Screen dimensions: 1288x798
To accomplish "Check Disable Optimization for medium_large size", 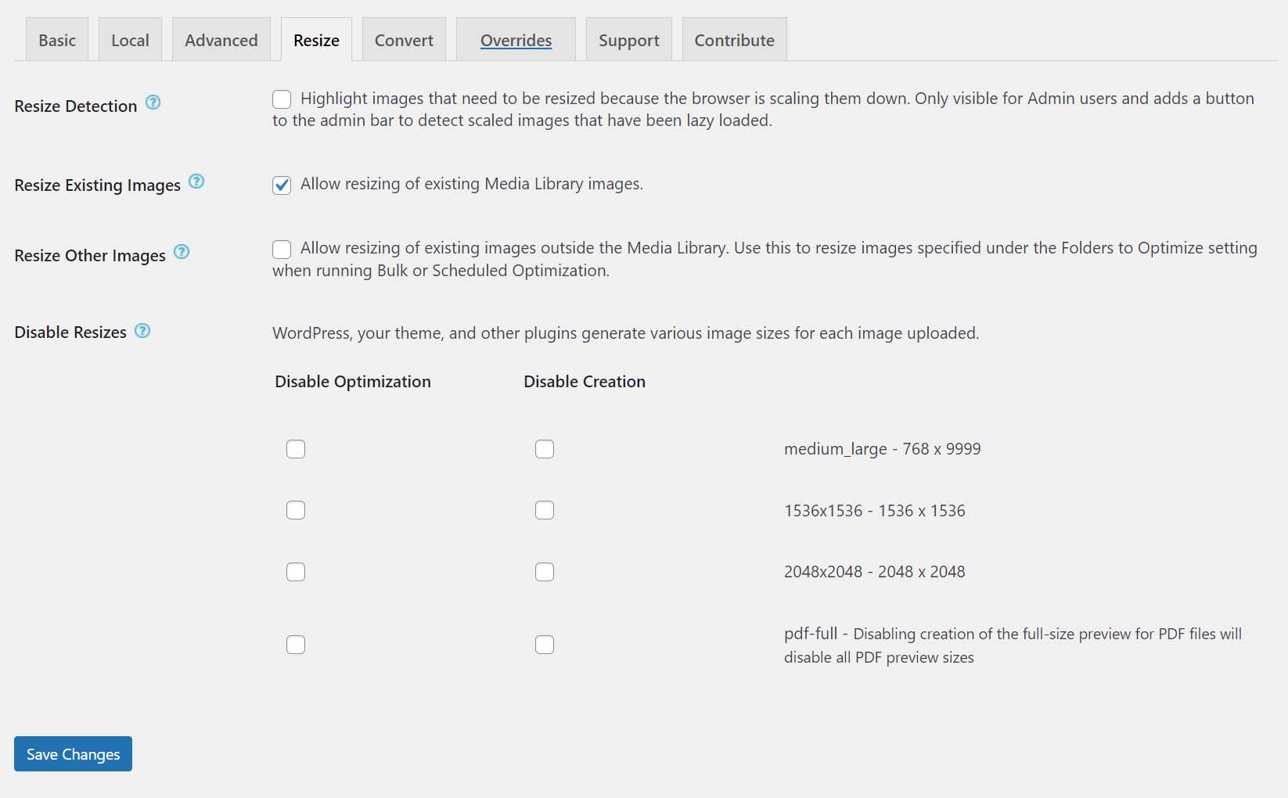I will [296, 449].
